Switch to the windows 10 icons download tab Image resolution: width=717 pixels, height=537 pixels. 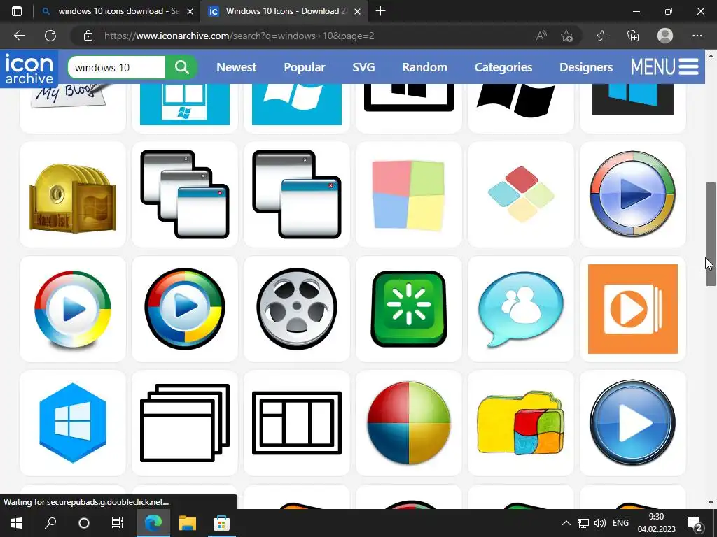(x=118, y=11)
